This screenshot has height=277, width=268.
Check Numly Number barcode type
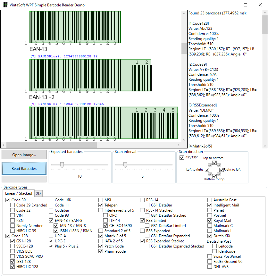point(13,225)
